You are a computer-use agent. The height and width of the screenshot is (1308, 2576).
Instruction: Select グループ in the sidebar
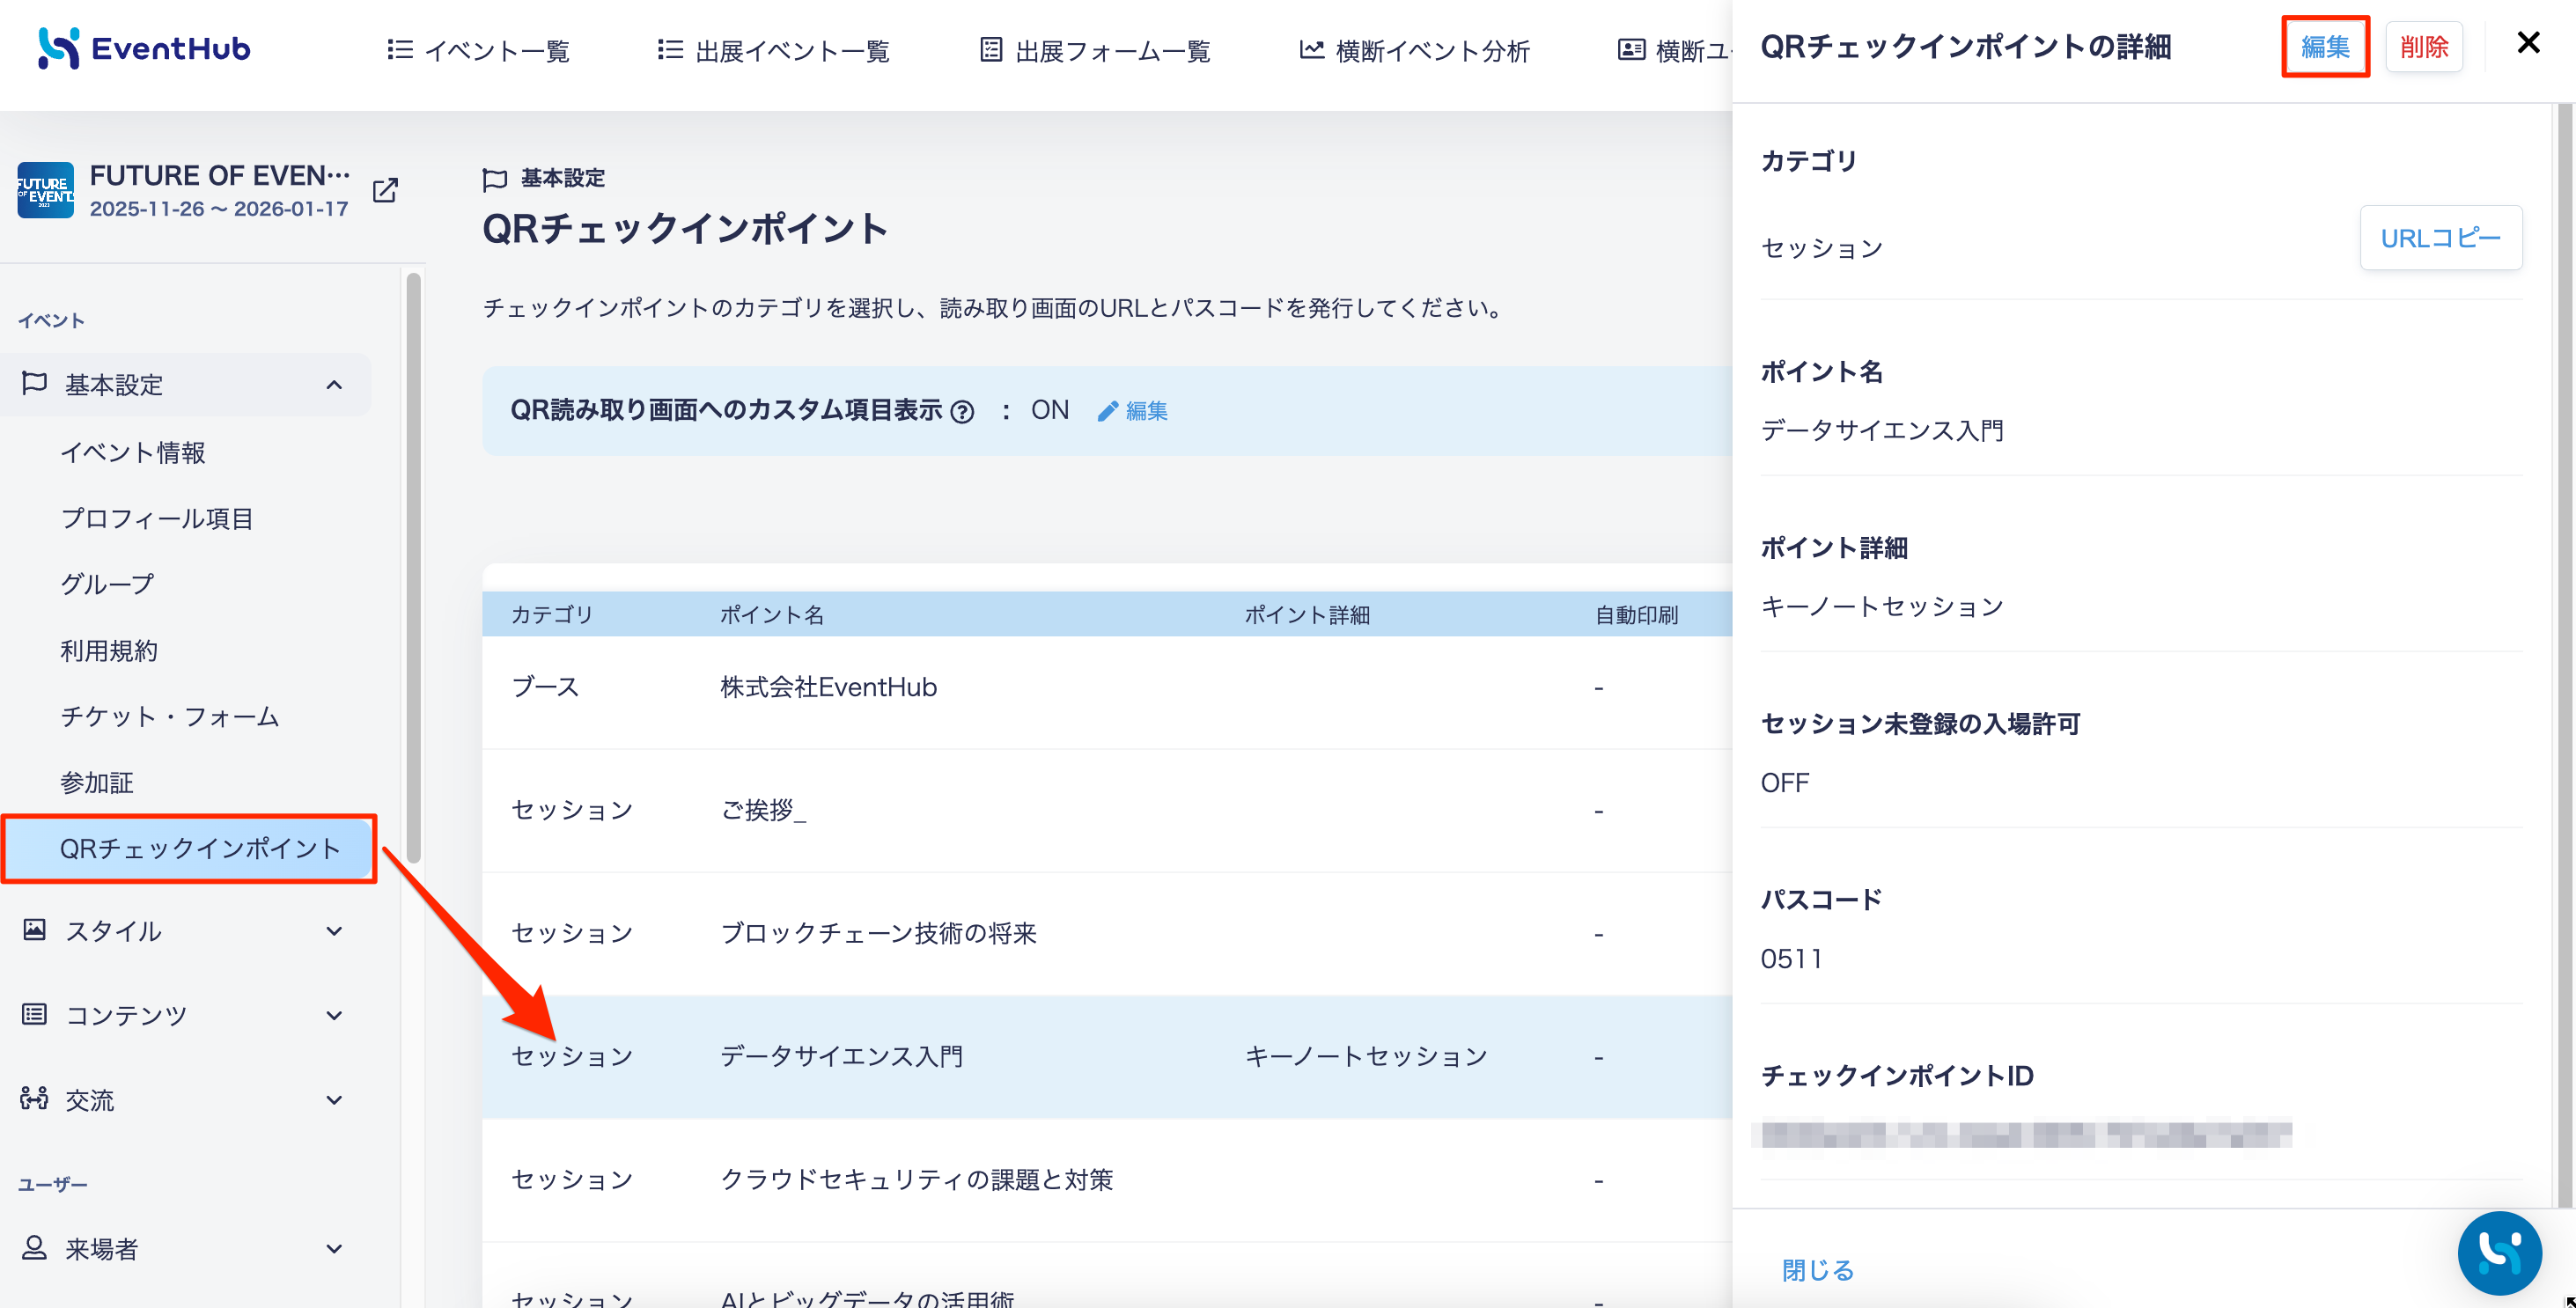tap(107, 584)
